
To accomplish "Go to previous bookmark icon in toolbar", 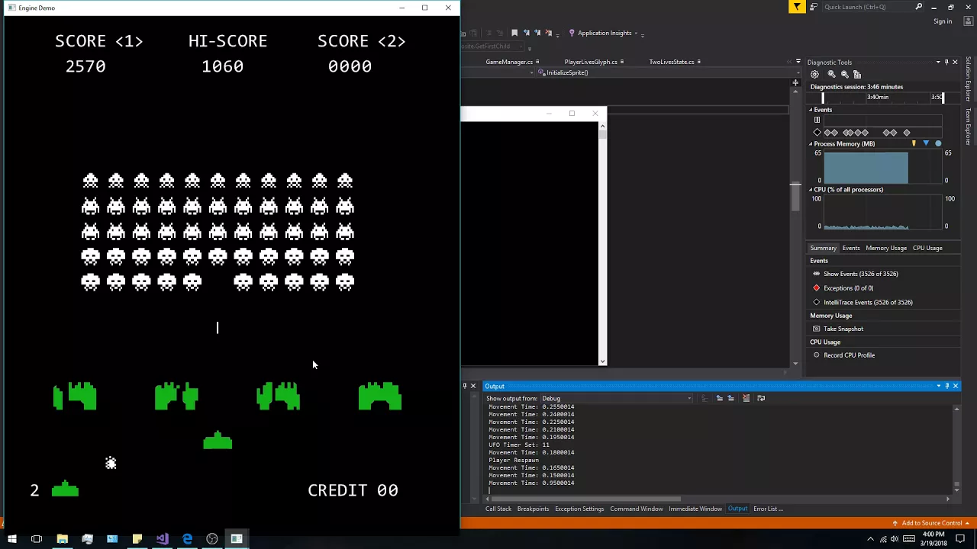I will pos(526,33).
